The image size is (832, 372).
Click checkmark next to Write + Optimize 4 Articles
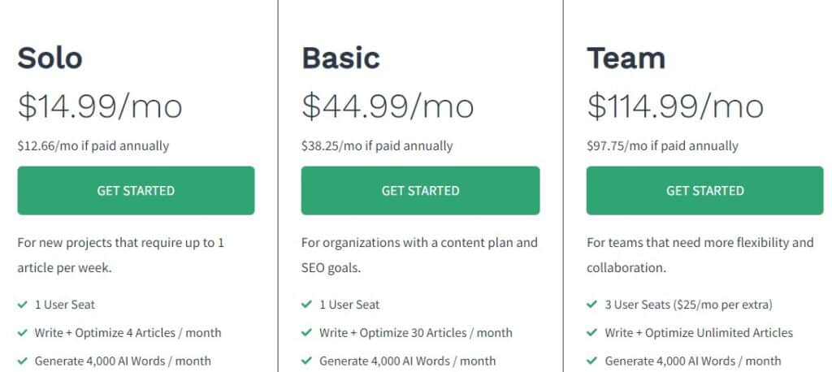tap(22, 333)
